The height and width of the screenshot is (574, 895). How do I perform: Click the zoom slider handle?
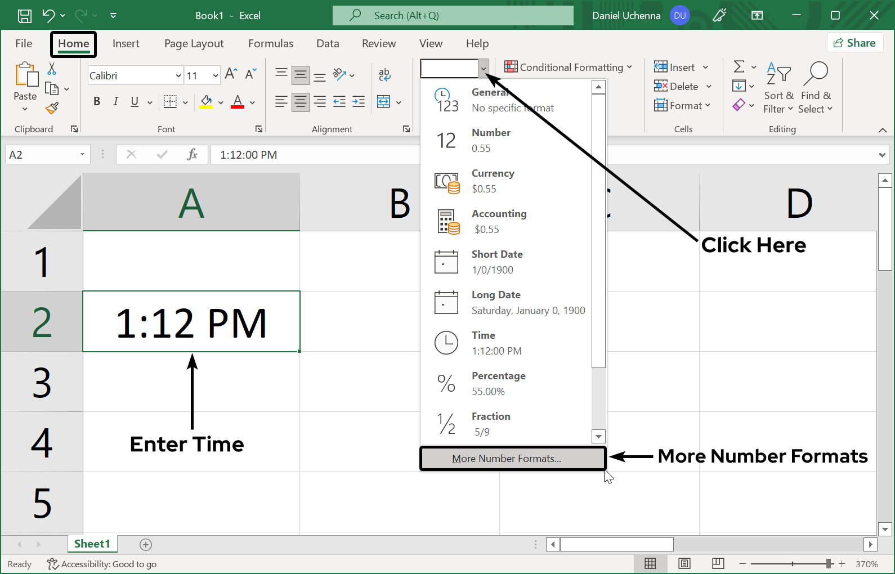(x=829, y=563)
